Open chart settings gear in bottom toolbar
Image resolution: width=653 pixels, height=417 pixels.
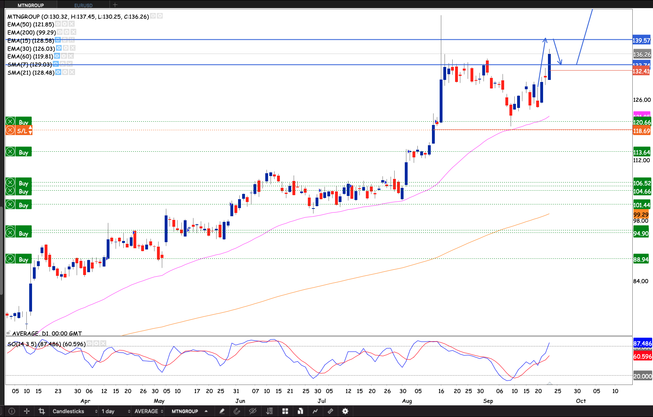pos(345,411)
